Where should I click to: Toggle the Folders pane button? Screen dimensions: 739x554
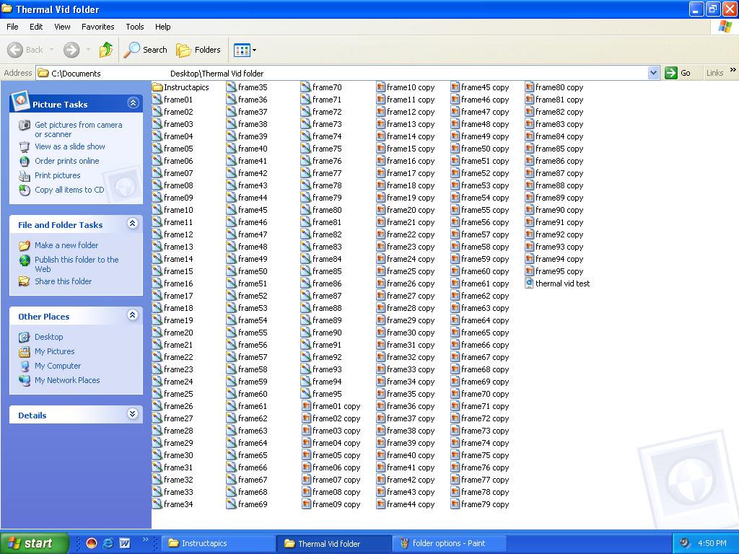(198, 50)
